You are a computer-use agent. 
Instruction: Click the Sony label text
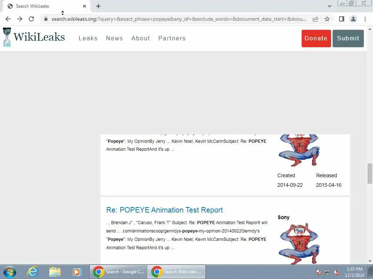pyautogui.click(x=283, y=217)
